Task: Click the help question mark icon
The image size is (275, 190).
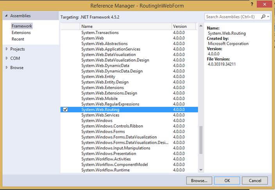Action: (252, 4)
